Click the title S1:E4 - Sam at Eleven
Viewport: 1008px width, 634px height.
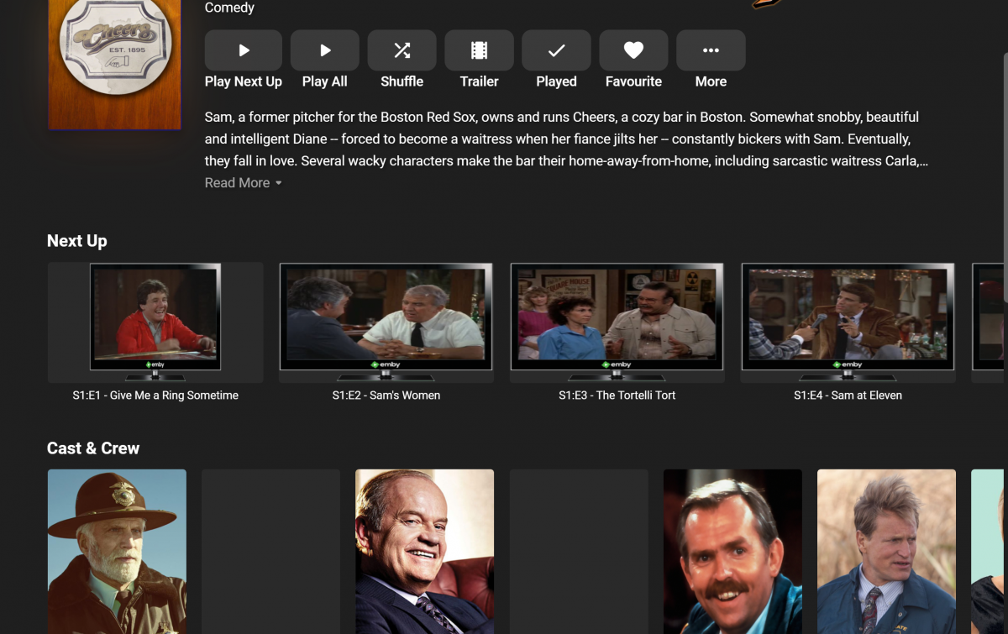[848, 396]
